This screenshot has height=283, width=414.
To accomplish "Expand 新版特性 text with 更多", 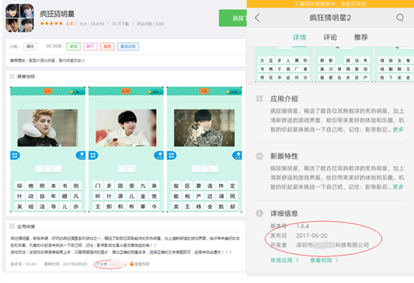I will [398, 187].
